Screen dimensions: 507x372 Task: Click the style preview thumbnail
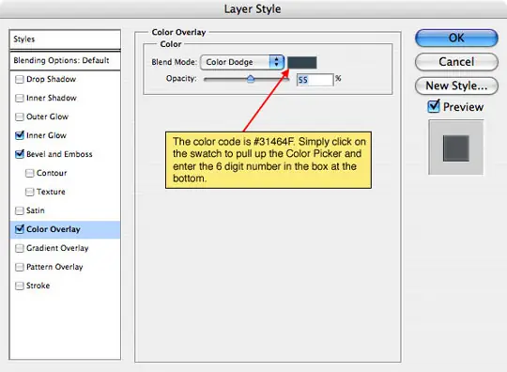456,147
